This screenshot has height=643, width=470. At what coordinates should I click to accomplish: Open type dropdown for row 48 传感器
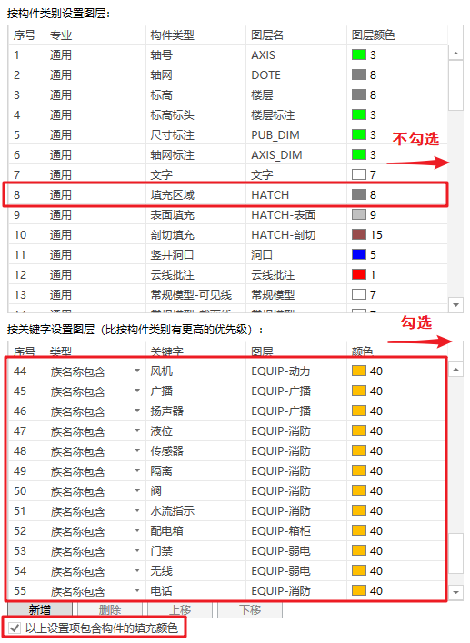point(137,450)
